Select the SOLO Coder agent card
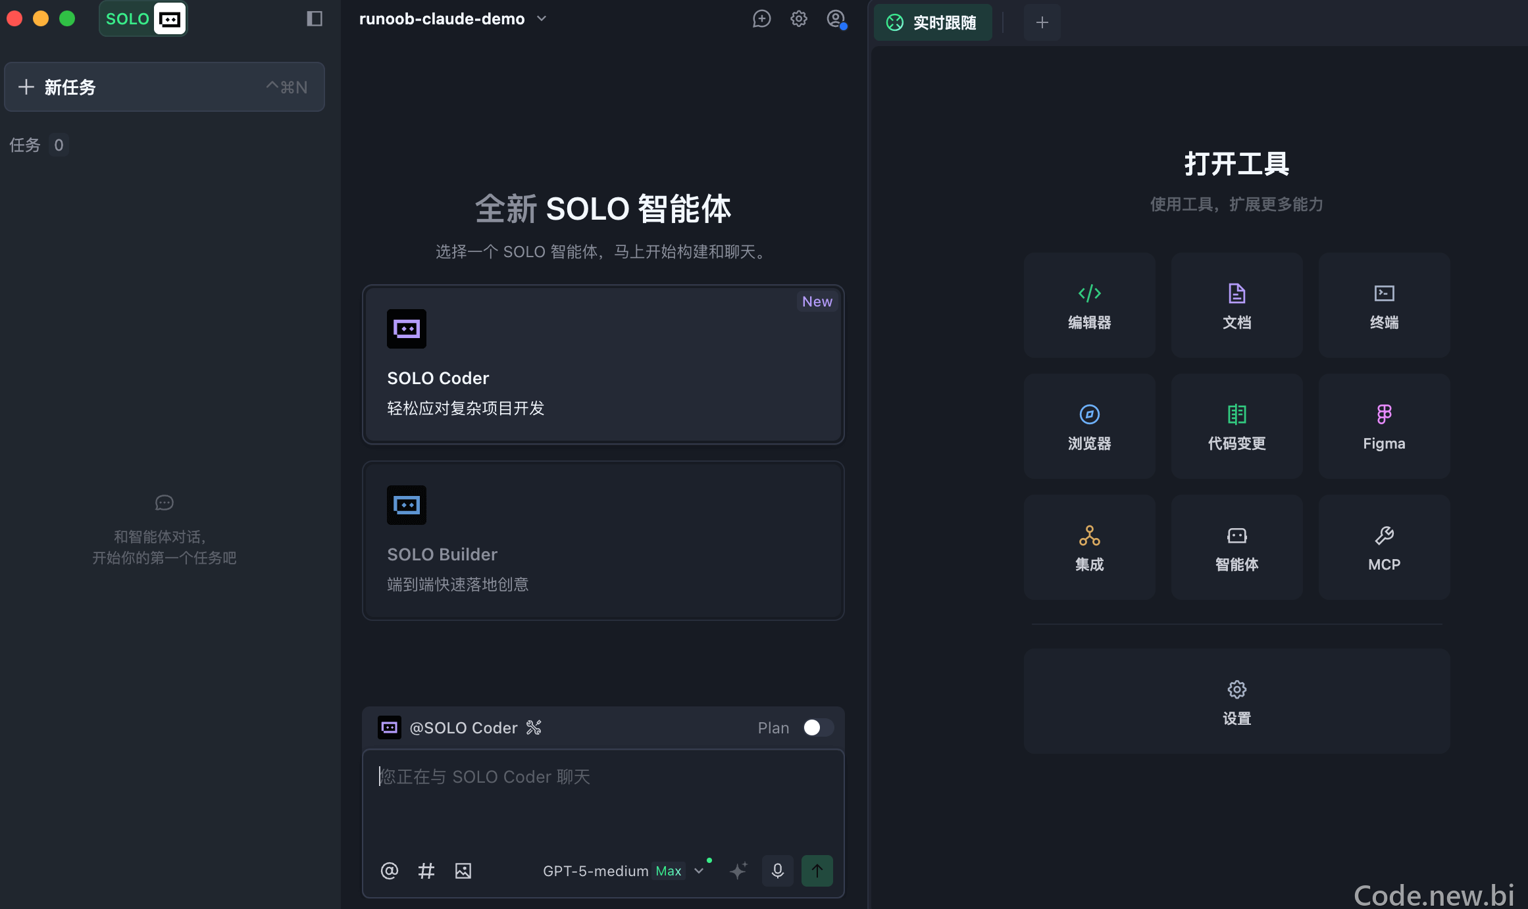1528x909 pixels. click(x=603, y=364)
